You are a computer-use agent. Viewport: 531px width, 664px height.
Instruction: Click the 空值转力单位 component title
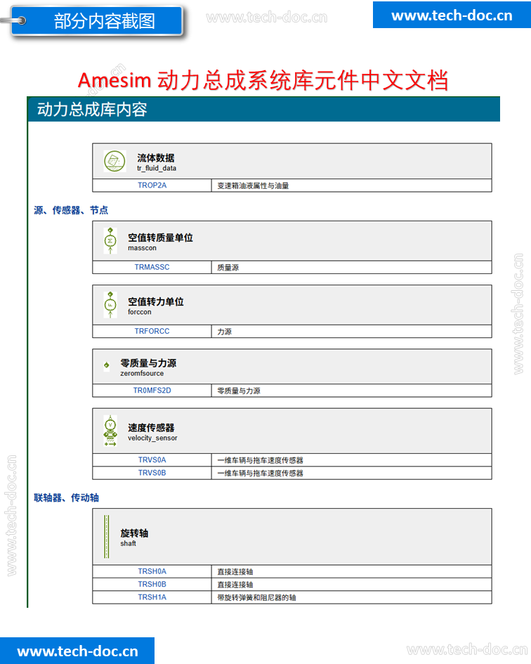tap(156, 301)
